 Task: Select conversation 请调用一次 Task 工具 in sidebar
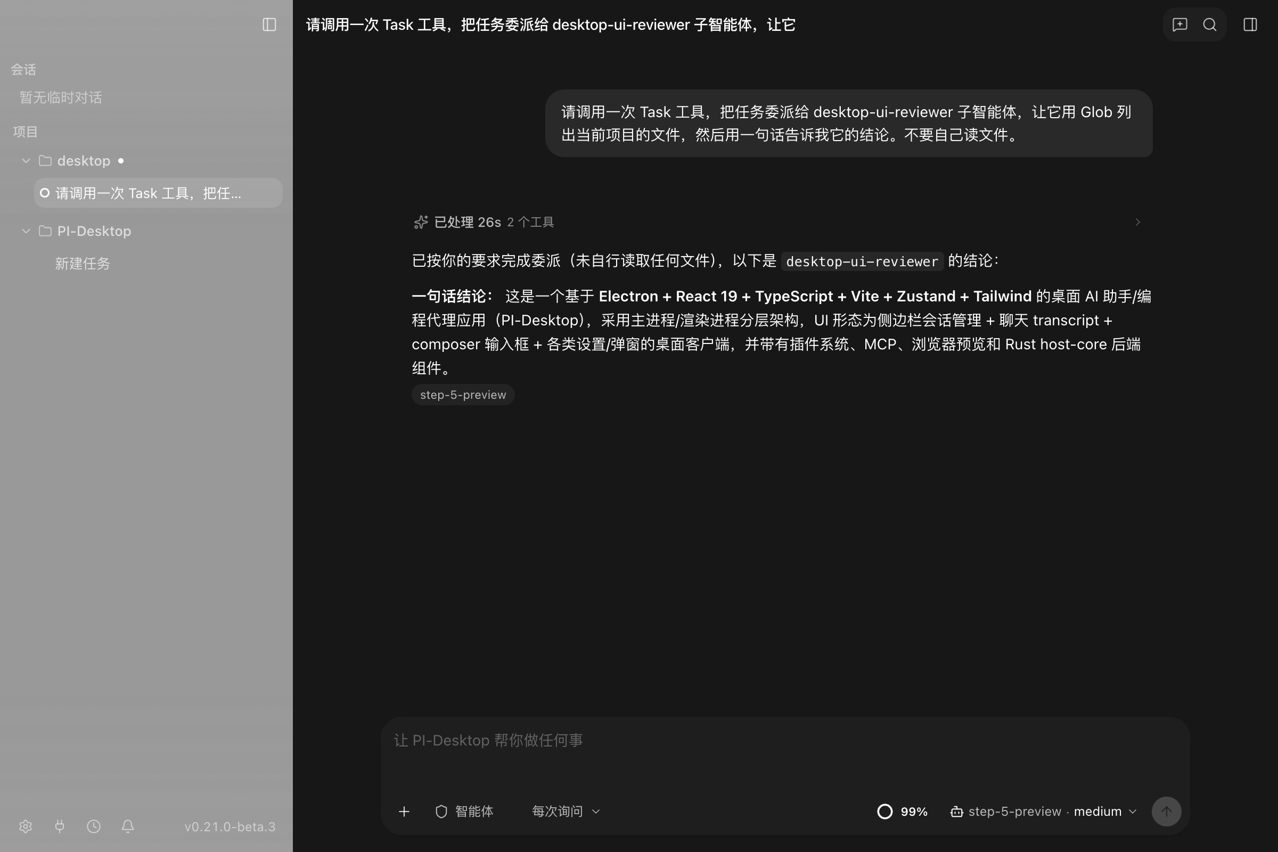[158, 193]
